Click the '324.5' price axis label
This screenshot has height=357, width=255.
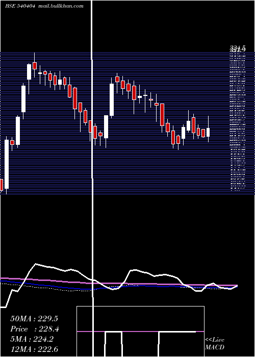(x=238, y=47)
